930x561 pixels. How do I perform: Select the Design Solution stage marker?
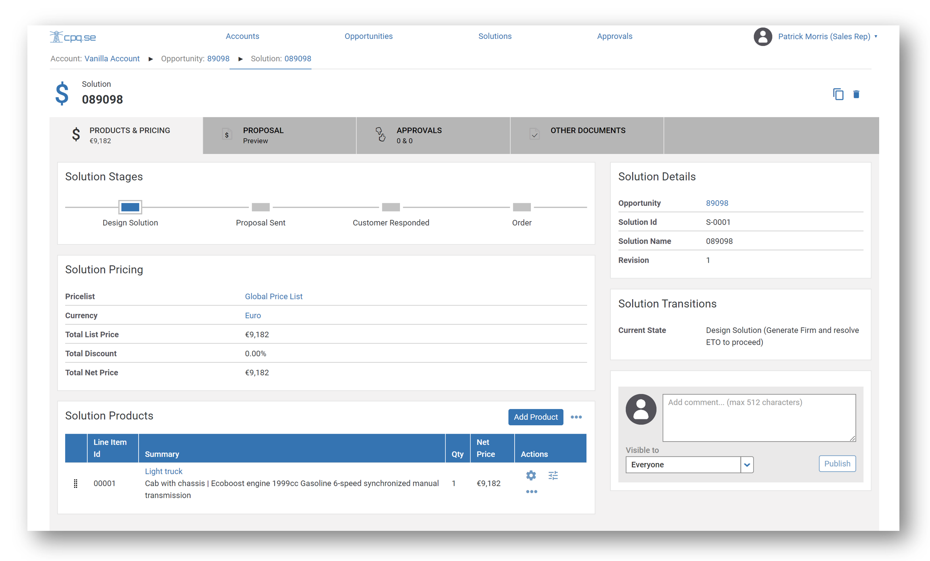pos(130,207)
